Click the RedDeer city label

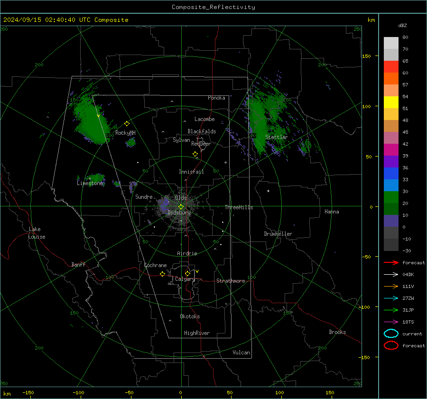(x=201, y=144)
